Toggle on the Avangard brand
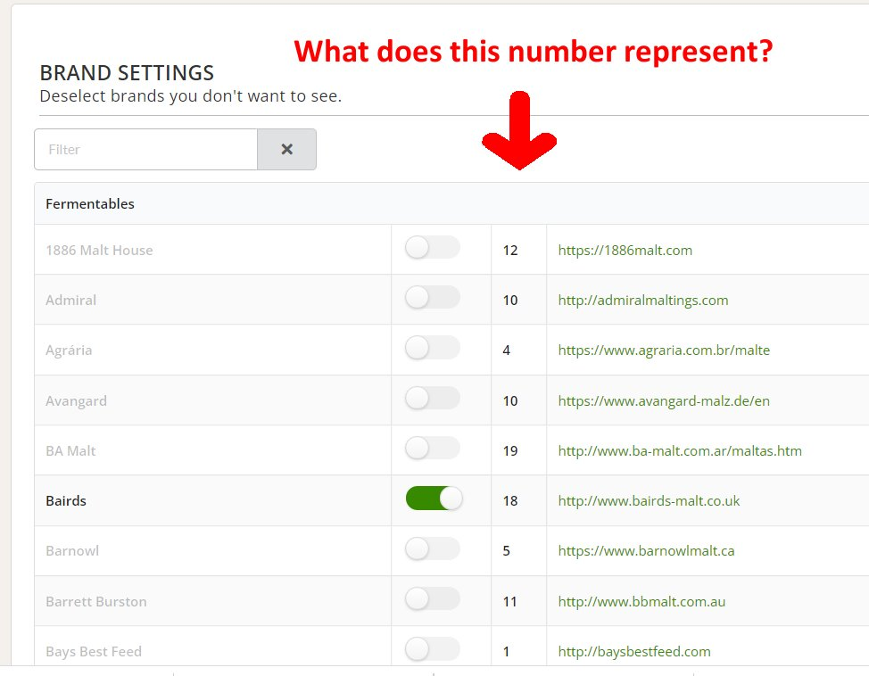Screen dimensions: 869x676 click(x=433, y=400)
